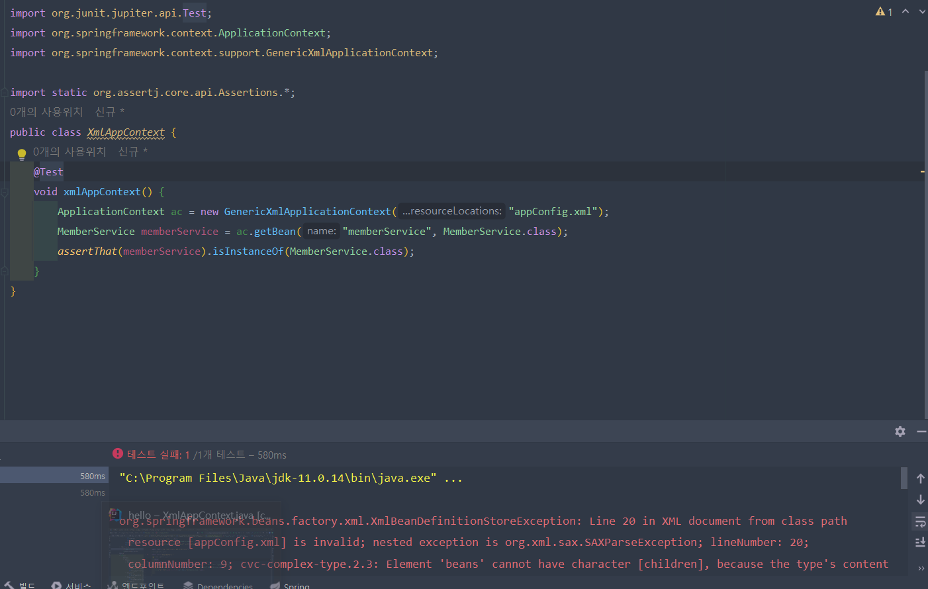Screen dimensions: 928x589
Task: Open the Dependencies tool window tab
Action: click(218, 586)
